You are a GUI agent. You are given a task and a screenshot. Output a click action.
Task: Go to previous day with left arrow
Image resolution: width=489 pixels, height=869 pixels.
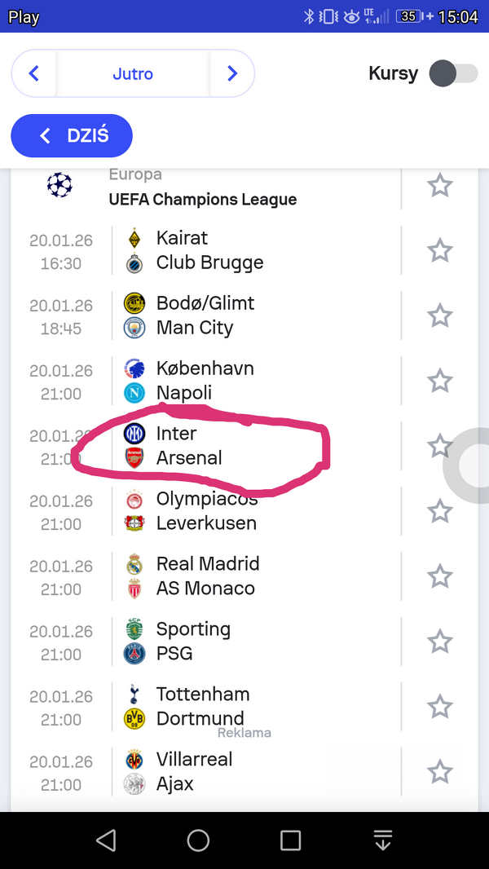34,73
